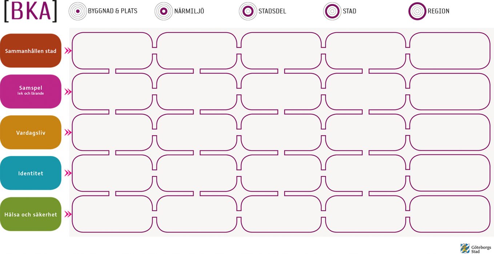Click the pink arrow beside Sammanhållen stad
The height and width of the screenshot is (254, 494).
pyautogui.click(x=68, y=51)
